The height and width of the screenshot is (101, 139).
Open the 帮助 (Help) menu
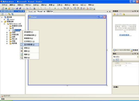pyautogui.click(x=91, y=5)
